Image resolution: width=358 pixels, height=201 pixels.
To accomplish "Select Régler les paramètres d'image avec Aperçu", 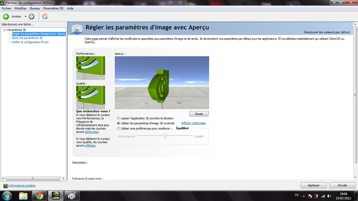I will [x=39, y=34].
